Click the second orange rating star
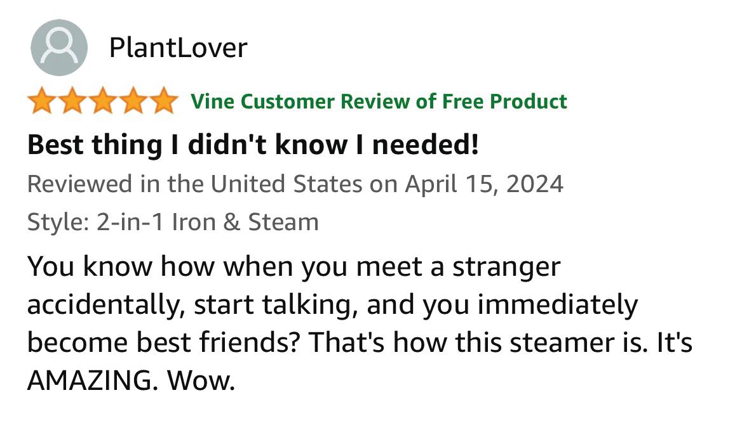The image size is (749, 421). click(72, 101)
